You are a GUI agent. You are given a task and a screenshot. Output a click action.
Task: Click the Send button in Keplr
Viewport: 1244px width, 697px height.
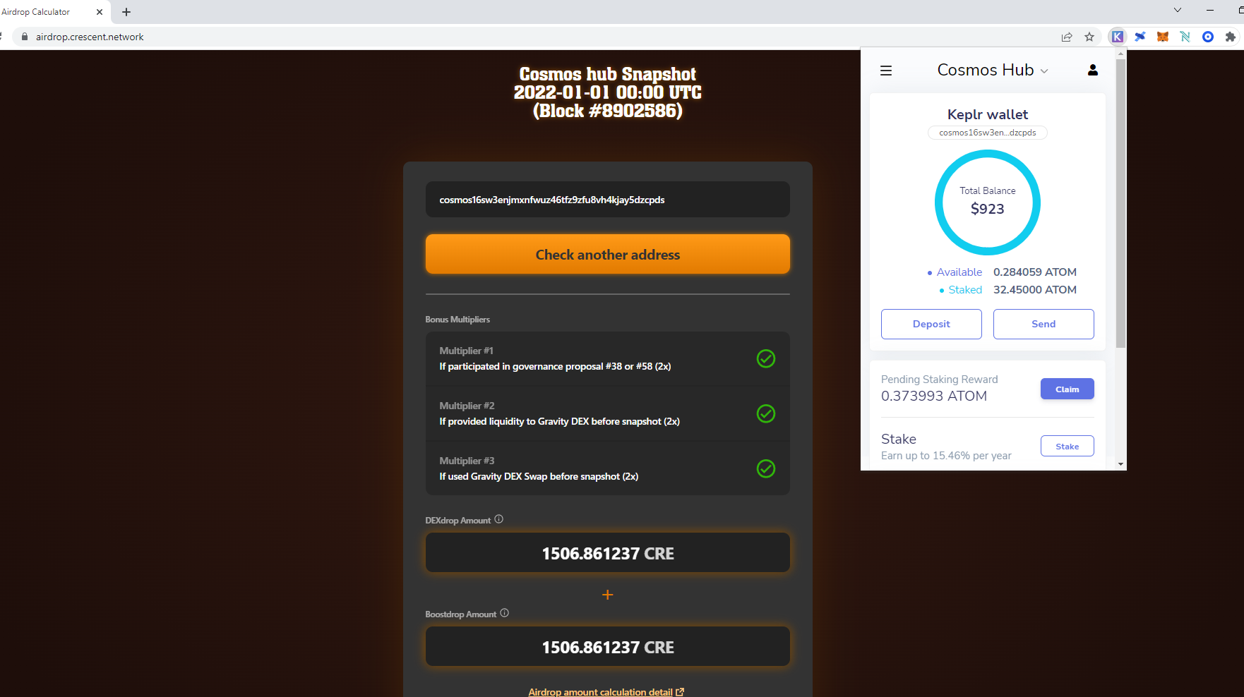[1043, 324]
